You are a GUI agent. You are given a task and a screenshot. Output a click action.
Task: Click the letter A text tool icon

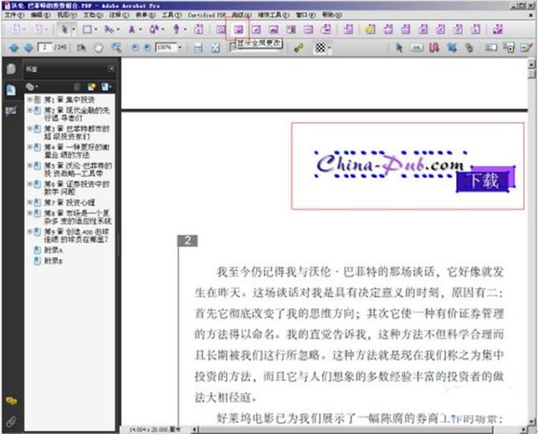(131, 30)
